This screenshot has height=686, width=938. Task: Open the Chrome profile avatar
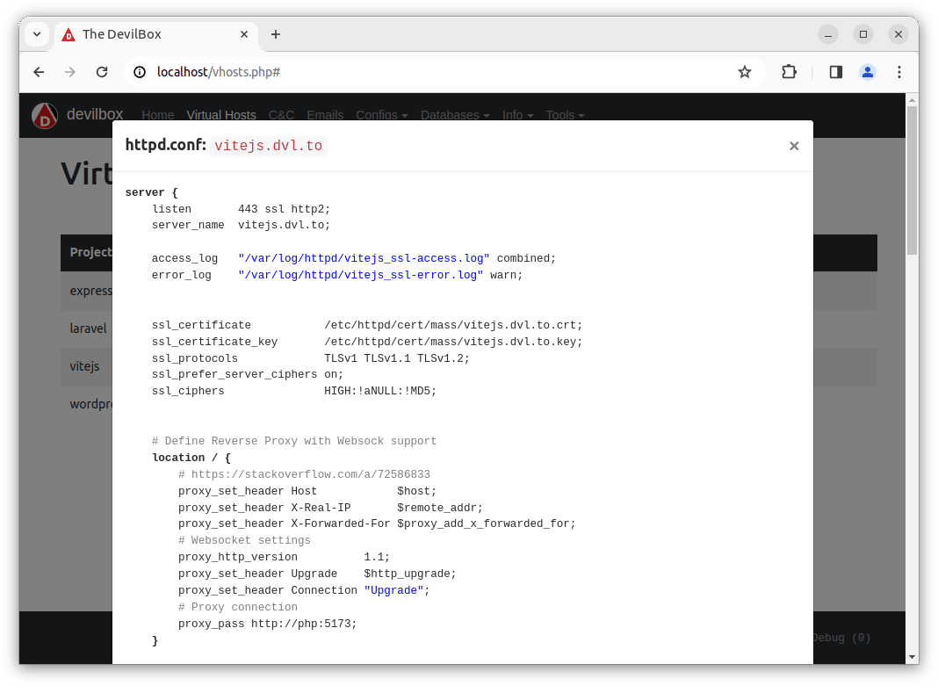click(x=867, y=72)
